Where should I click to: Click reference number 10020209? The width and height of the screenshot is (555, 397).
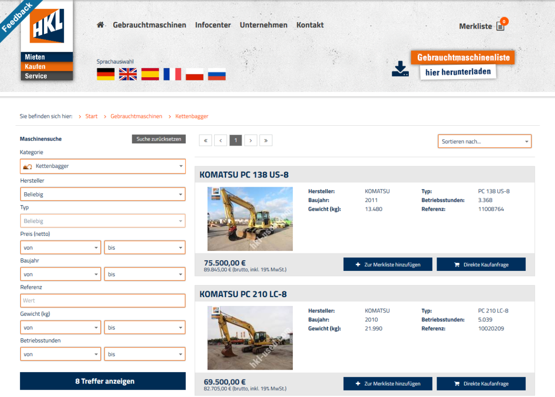pyautogui.click(x=491, y=329)
